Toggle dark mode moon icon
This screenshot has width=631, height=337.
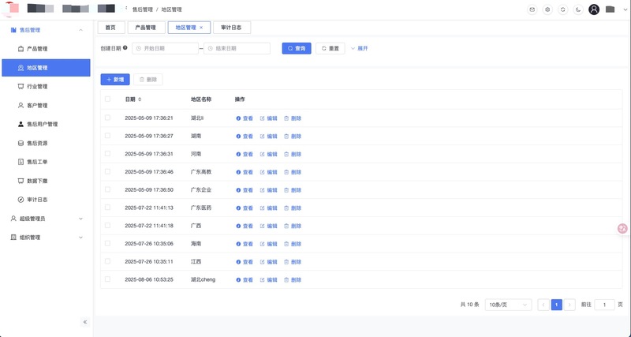pyautogui.click(x=578, y=9)
